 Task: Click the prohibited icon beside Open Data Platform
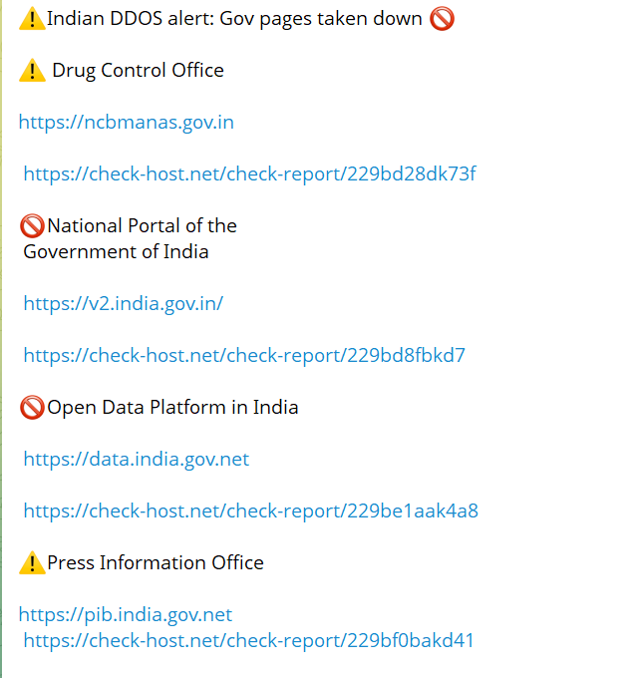[x=32, y=408]
